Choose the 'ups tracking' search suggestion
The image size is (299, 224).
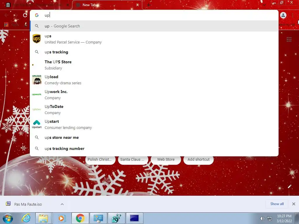(154, 52)
